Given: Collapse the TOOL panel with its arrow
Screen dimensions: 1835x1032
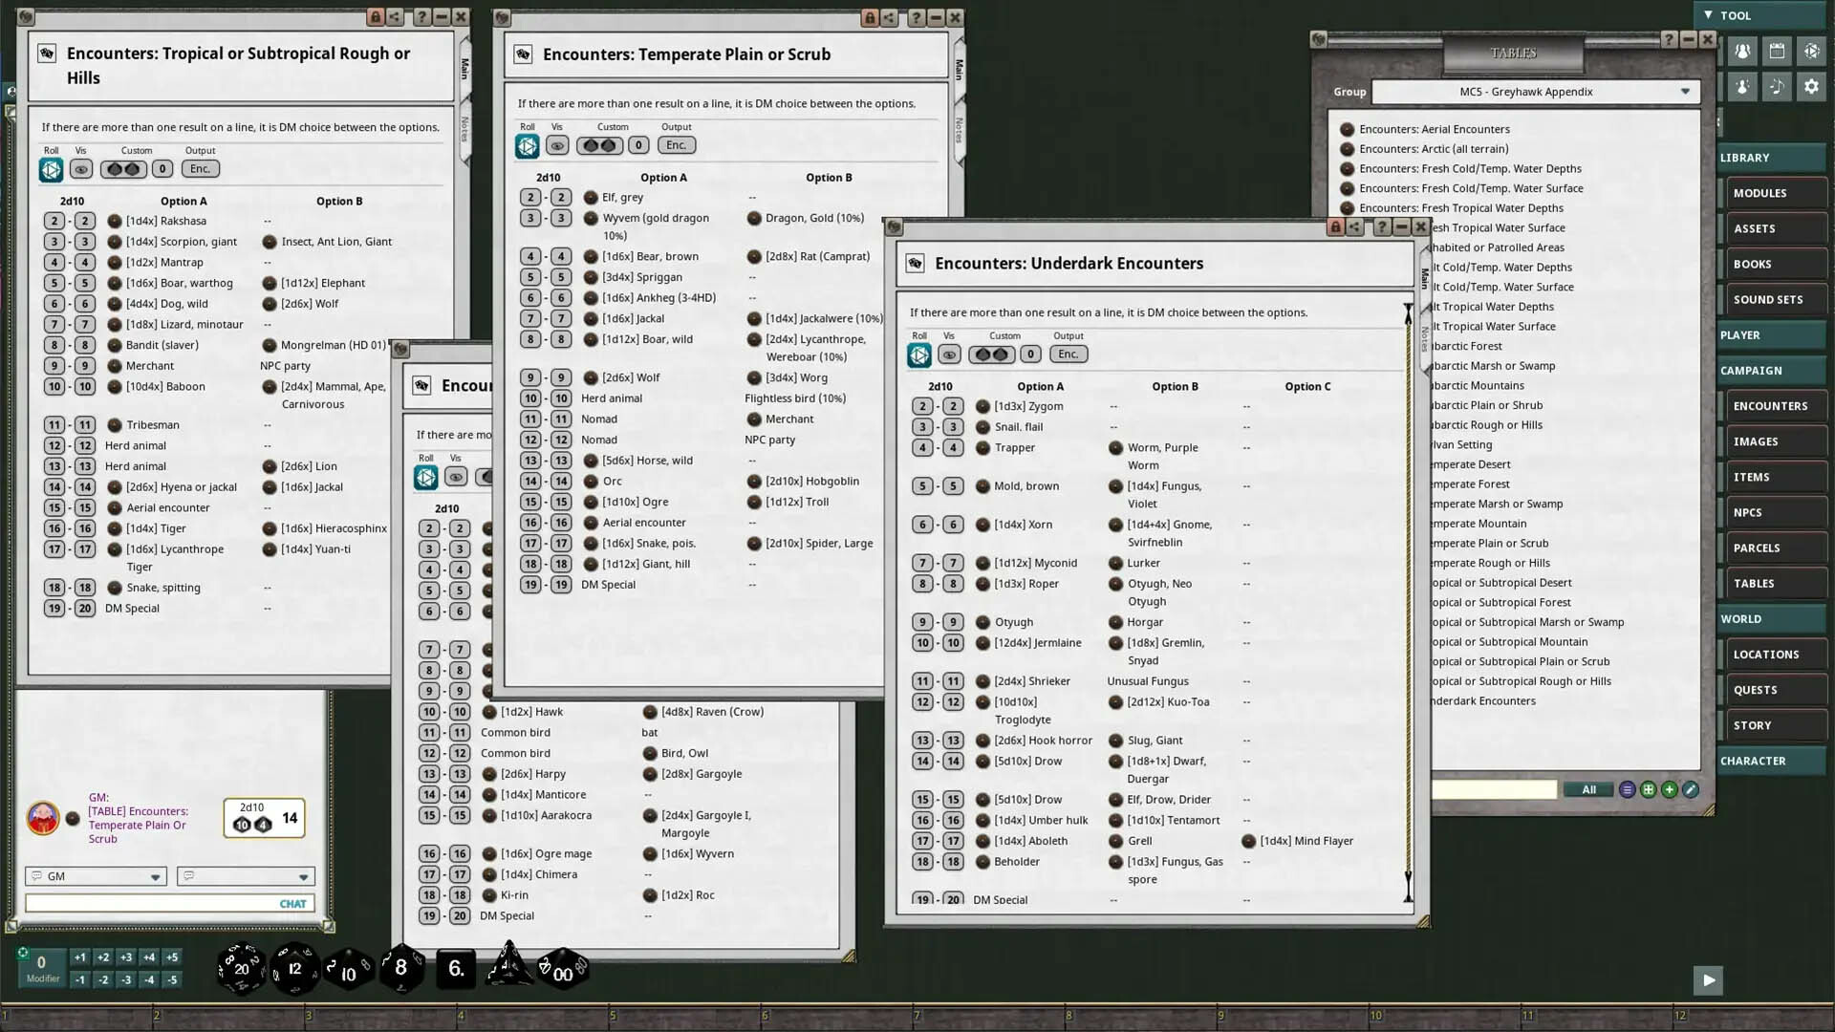Looking at the screenshot, I should 1708,15.
